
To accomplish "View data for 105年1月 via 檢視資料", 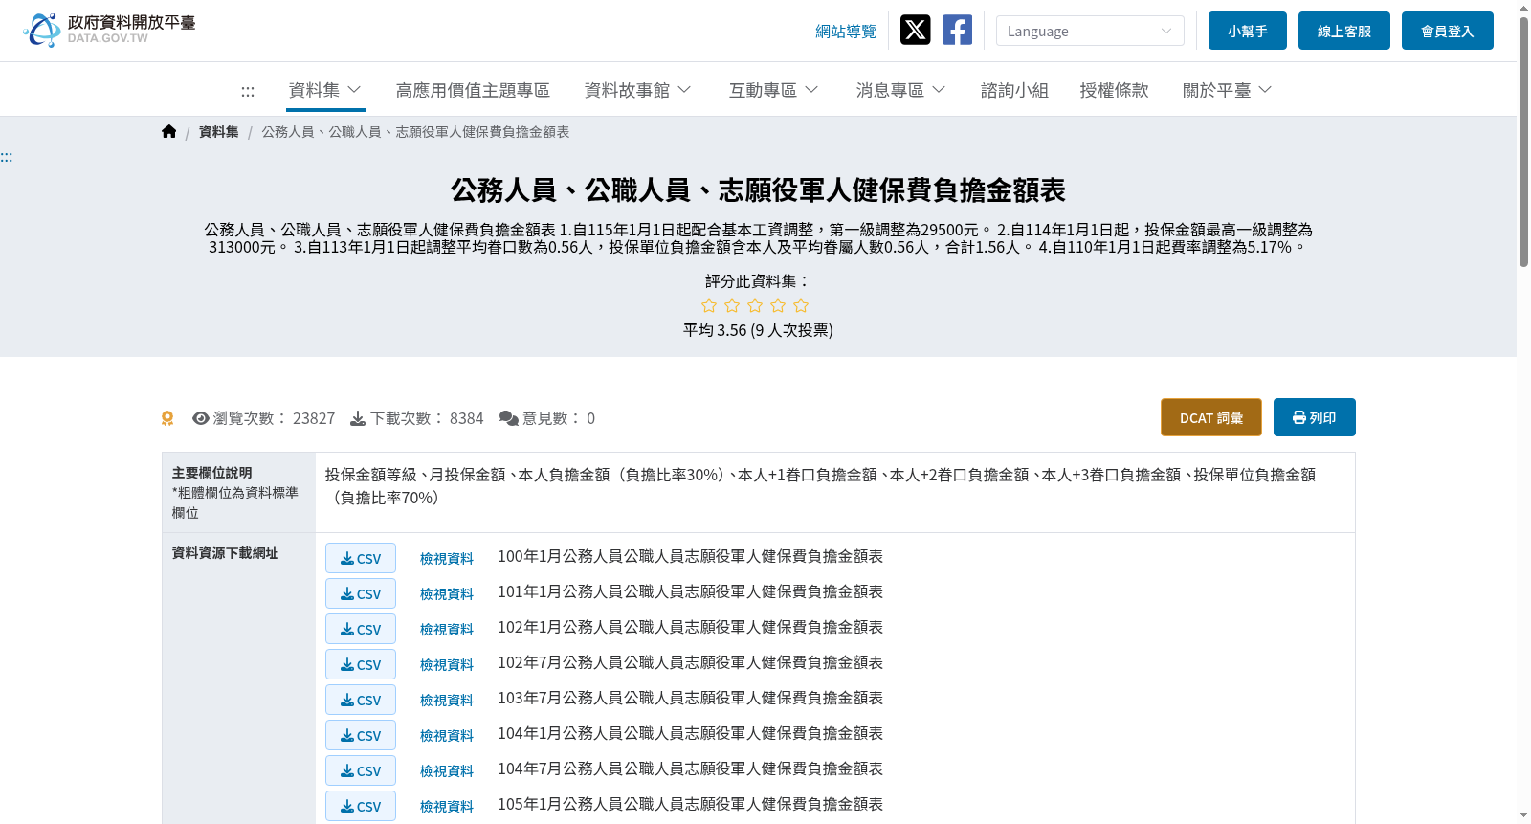I will pos(447,806).
